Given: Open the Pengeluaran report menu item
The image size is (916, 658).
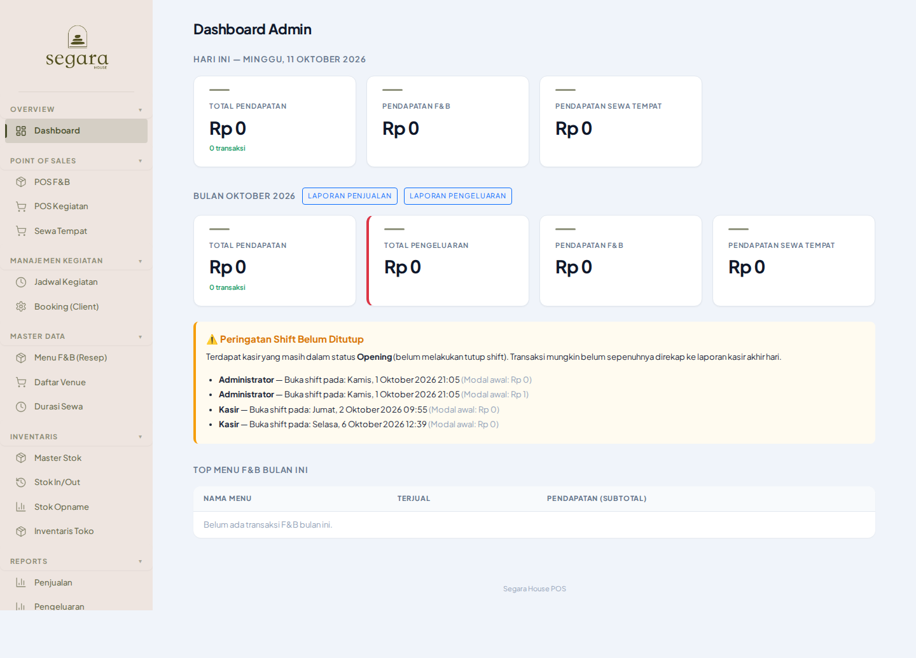Looking at the screenshot, I should tap(76, 605).
